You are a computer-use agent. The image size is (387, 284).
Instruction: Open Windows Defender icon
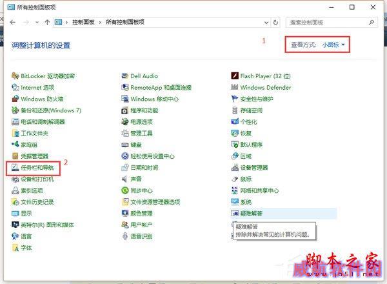coord(235,87)
